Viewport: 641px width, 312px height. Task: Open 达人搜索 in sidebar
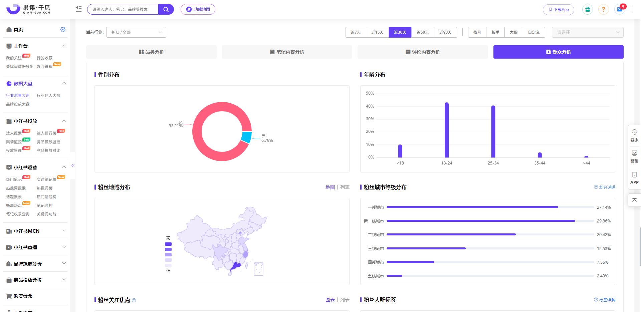[x=14, y=133]
